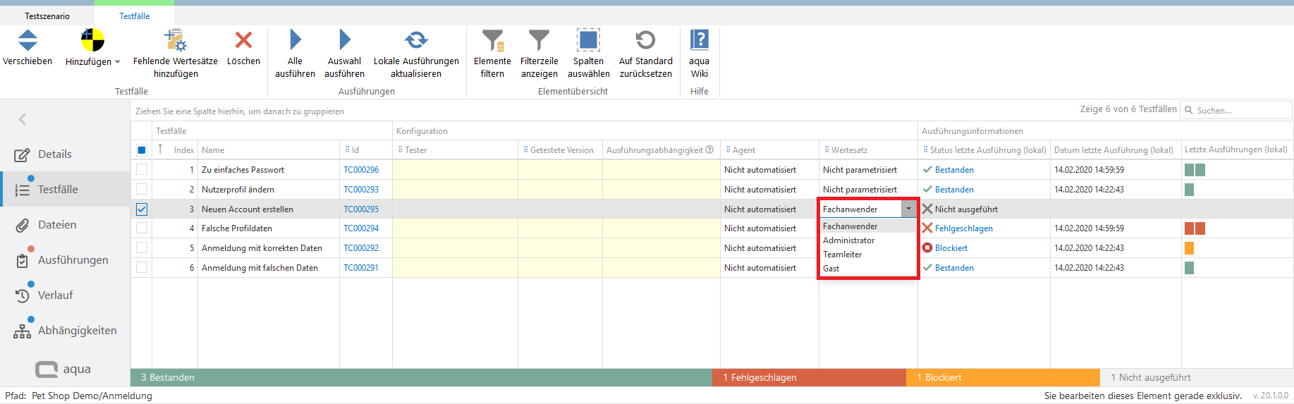Open test case link TC000296
This screenshot has width=1294, height=404.
(361, 170)
